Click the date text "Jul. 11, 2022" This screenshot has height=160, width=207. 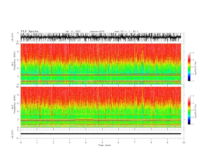pos(73,31)
